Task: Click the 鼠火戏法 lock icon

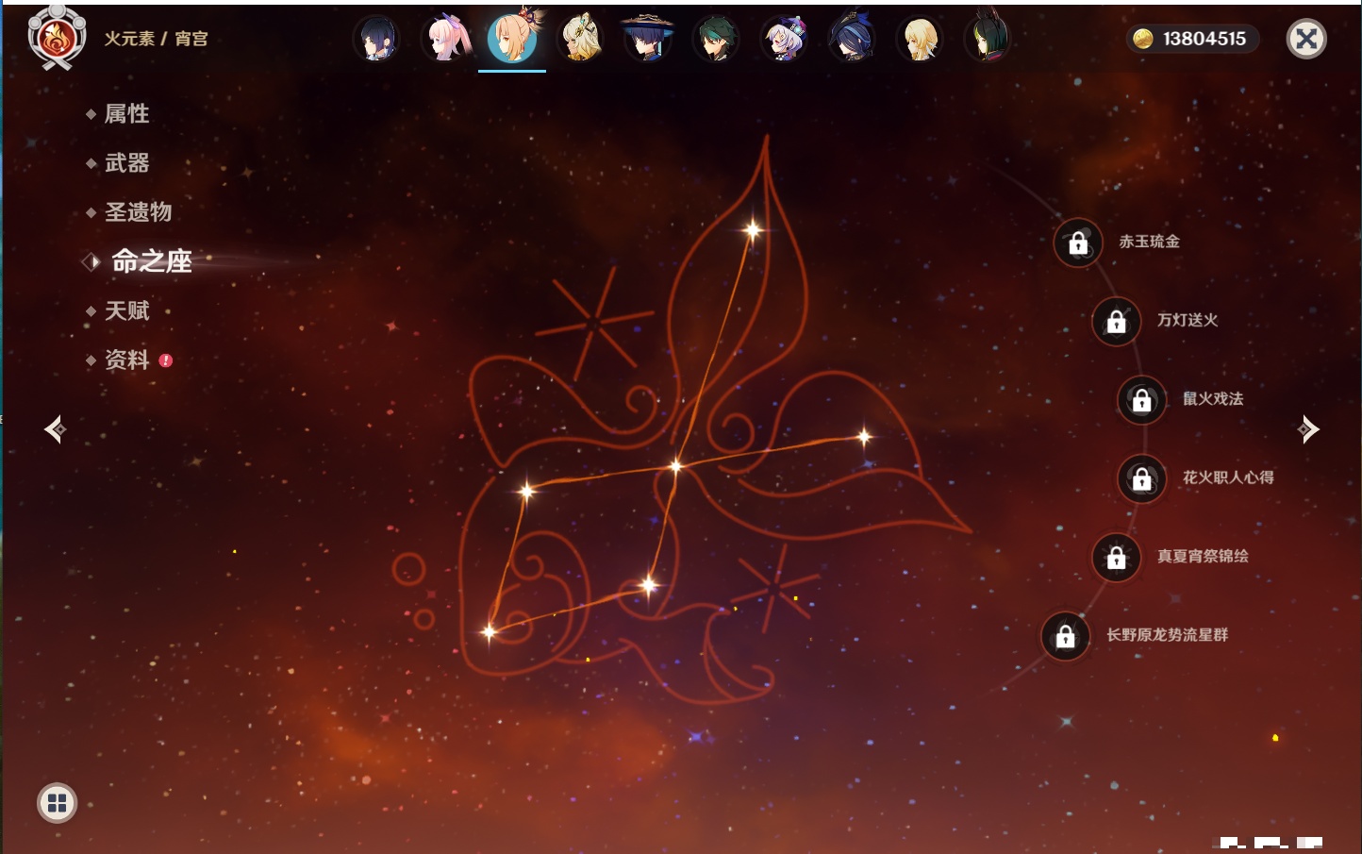Action: tap(1142, 400)
